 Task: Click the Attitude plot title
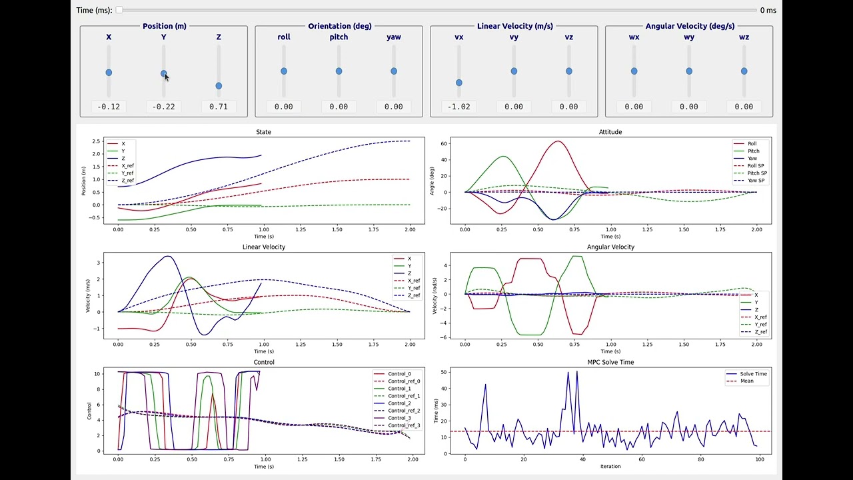click(x=610, y=132)
